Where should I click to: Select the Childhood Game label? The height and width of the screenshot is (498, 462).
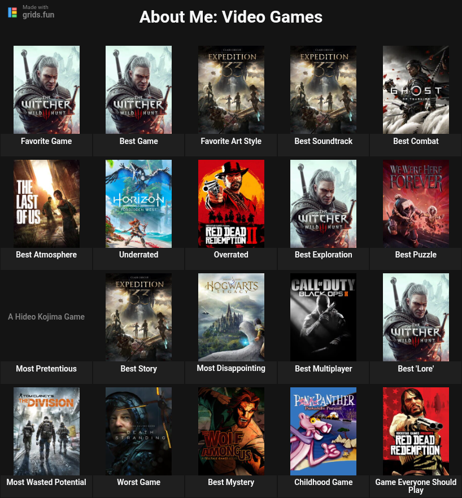pyautogui.click(x=323, y=482)
